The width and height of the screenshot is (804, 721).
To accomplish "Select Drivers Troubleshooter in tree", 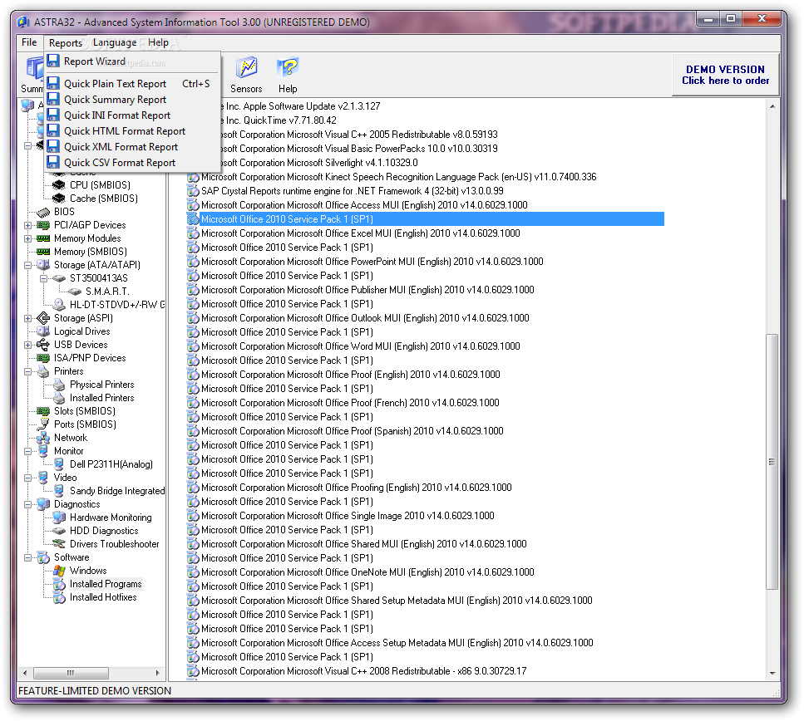I will point(115,544).
